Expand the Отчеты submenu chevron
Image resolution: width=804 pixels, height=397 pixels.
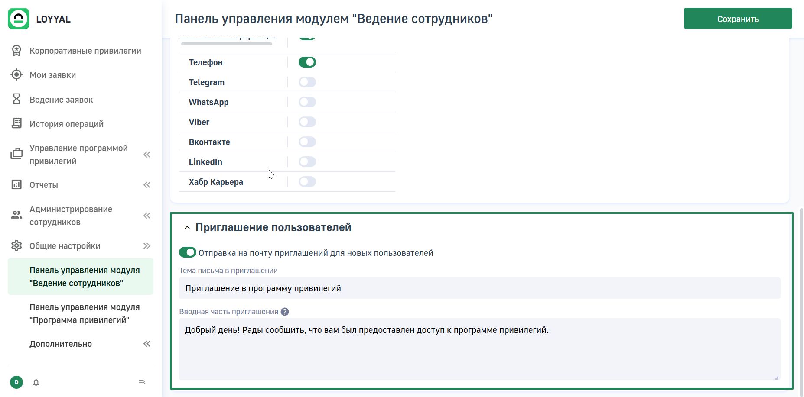pyautogui.click(x=147, y=185)
